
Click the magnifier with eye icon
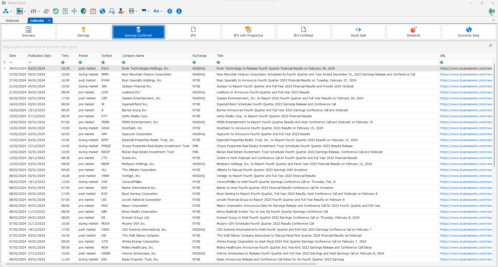click(x=112, y=11)
